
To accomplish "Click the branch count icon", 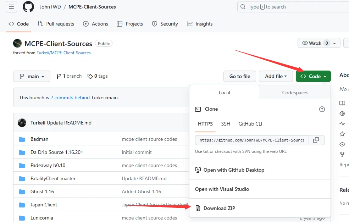I will click(59, 76).
